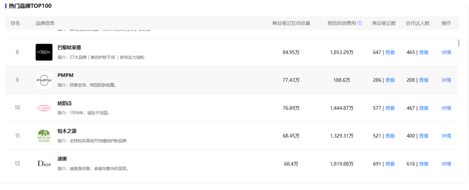Open 详情 for 迪奥
The width and height of the screenshot is (469, 190).
point(446,164)
